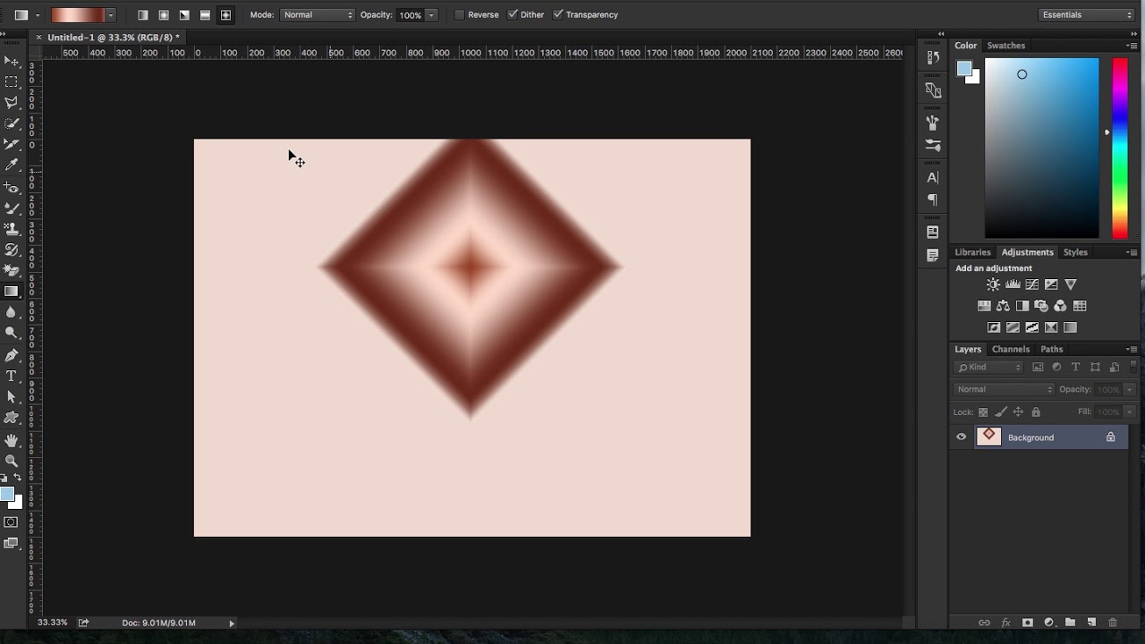Select the Pen tool
The width and height of the screenshot is (1145, 644).
[12, 355]
